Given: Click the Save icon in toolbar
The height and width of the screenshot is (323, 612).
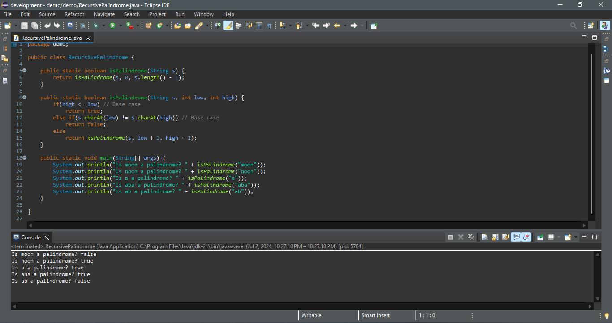Looking at the screenshot, I should point(24,25).
